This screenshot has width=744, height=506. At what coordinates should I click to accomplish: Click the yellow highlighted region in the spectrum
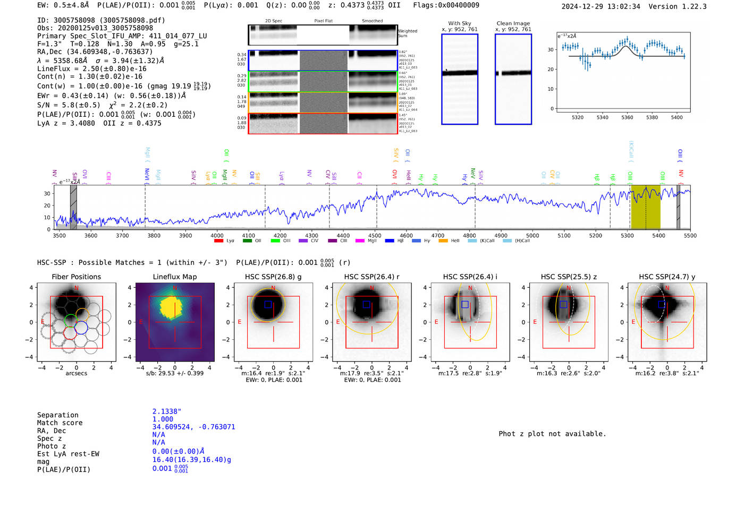click(x=646, y=207)
